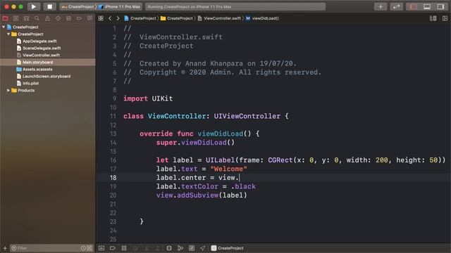Open Info.plist file
Viewport: 451px width, 253px height.
click(30, 83)
